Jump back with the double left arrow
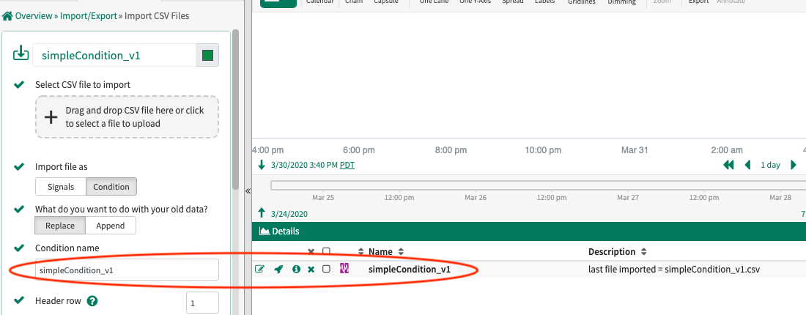Screen dimensions: 806x315 click(728, 165)
